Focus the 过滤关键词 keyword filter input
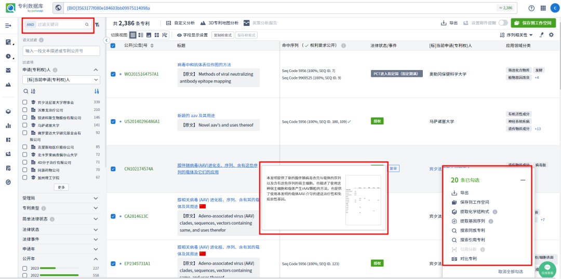Screen dimensions: 561x279 pyautogui.click(x=60, y=25)
